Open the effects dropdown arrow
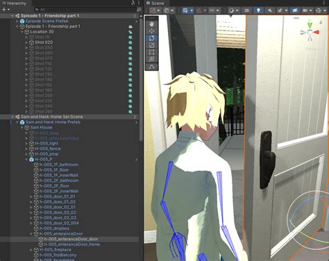 (286, 10)
